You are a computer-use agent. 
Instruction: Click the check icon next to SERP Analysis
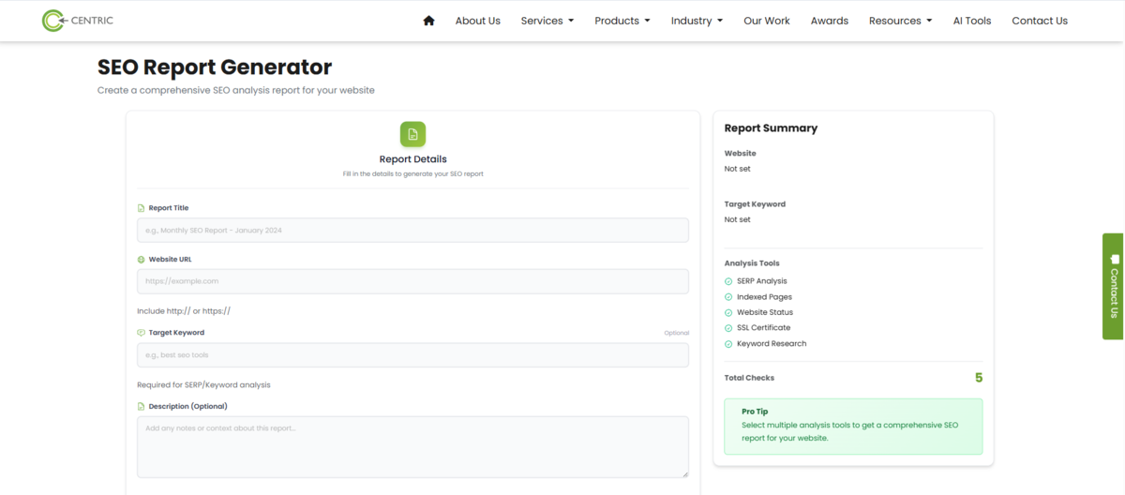click(728, 281)
